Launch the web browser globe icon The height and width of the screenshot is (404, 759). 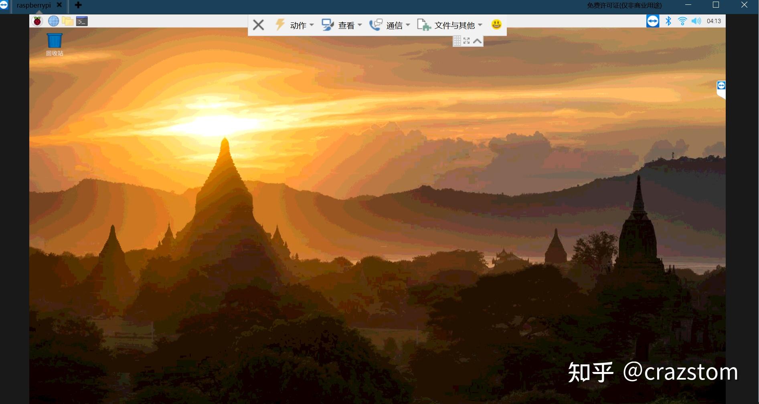[53, 21]
